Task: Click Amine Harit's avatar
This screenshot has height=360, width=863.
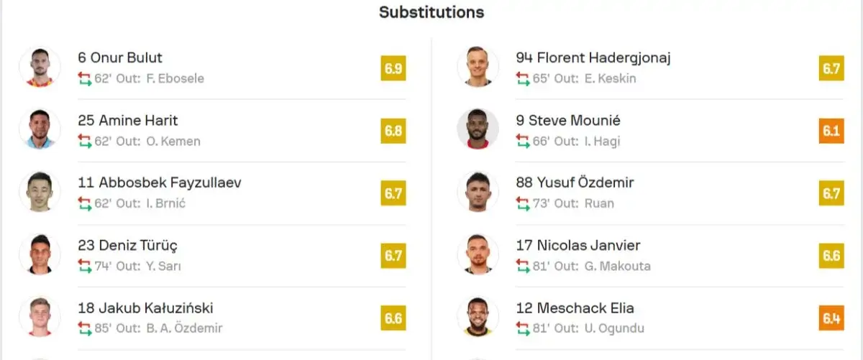Action: pos(40,129)
